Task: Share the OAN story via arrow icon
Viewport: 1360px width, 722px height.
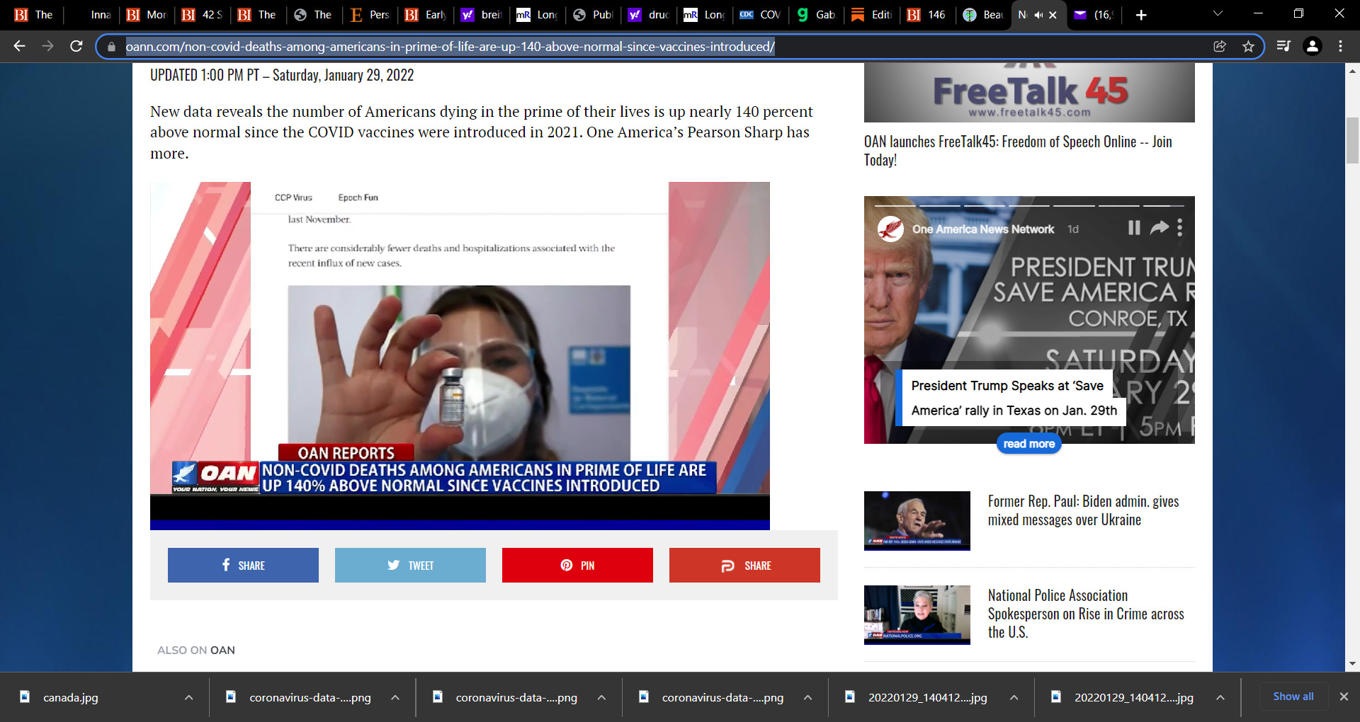Action: pyautogui.click(x=1159, y=227)
